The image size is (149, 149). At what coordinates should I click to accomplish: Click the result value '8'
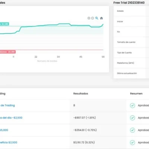tap(74, 105)
